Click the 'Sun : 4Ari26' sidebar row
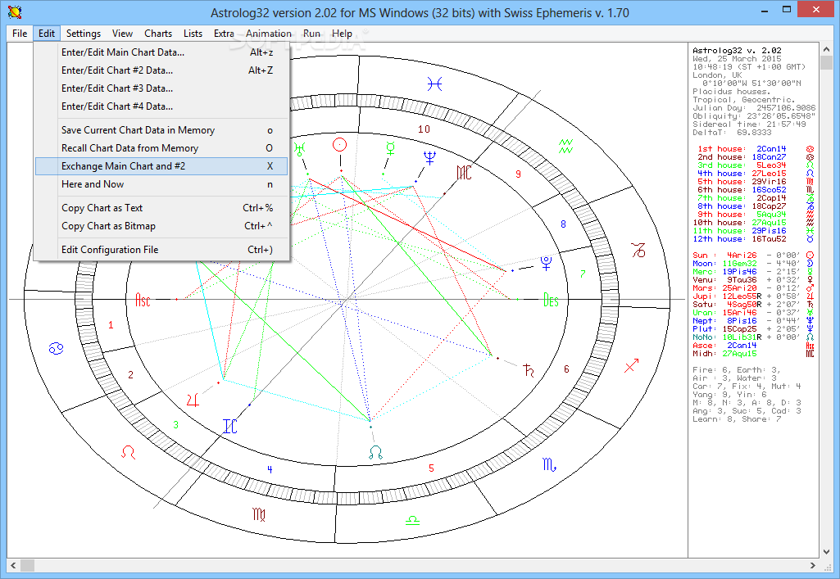840x579 pixels. click(753, 256)
